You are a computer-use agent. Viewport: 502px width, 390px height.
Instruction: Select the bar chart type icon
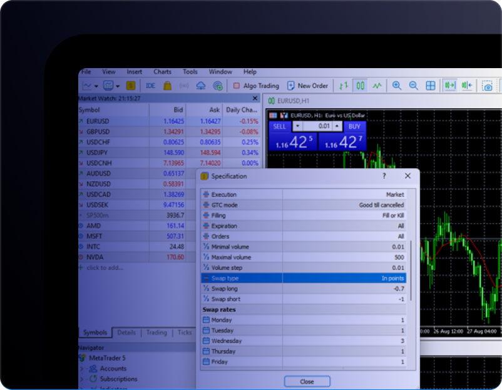tap(344, 86)
